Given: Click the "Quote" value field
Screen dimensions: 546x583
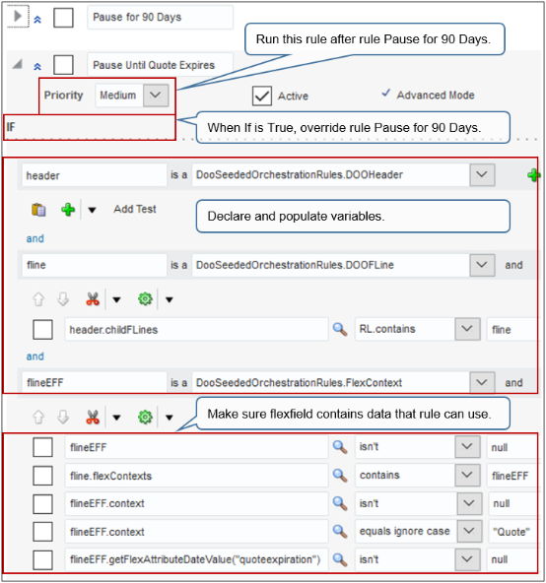Looking at the screenshot, I should [x=513, y=532].
